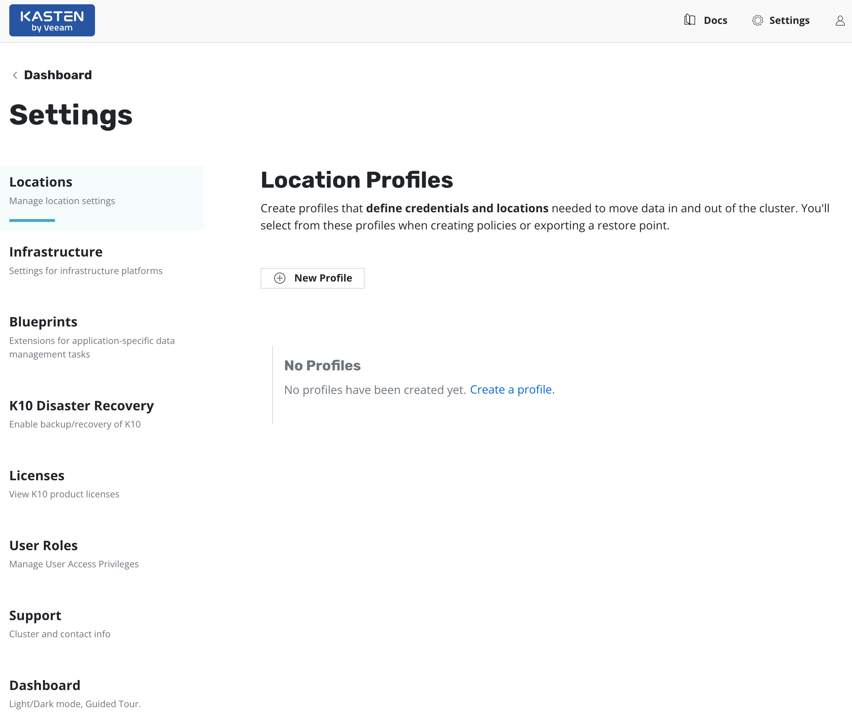
Task: Click the Location Profiles heading
Action: (x=357, y=180)
